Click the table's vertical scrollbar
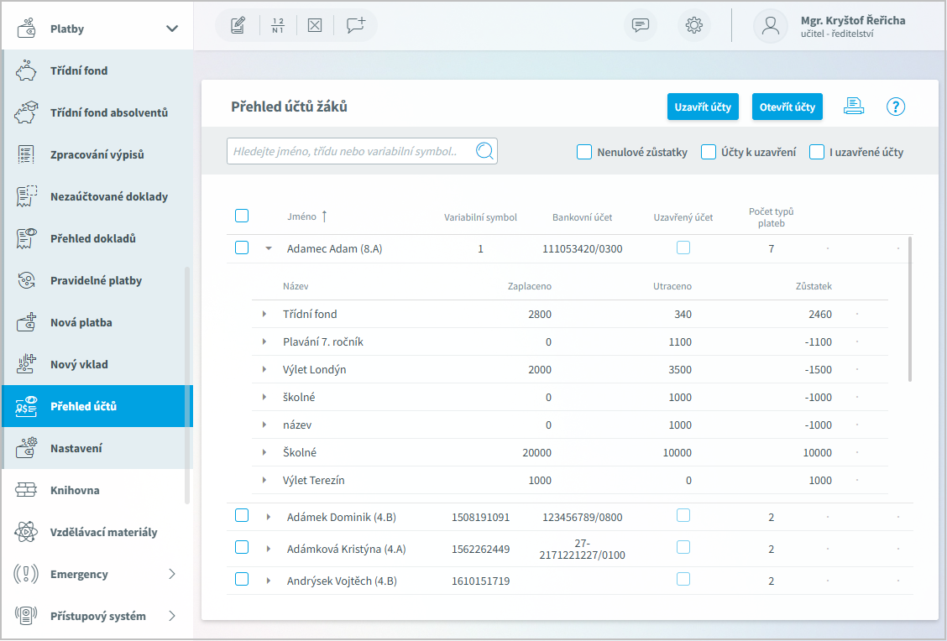This screenshot has width=947, height=641. (x=910, y=310)
